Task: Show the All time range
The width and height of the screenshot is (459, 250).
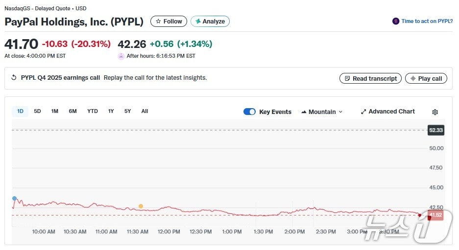Action: click(145, 111)
